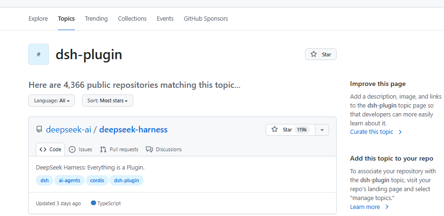Click the dsh-plugin page title

(89, 54)
